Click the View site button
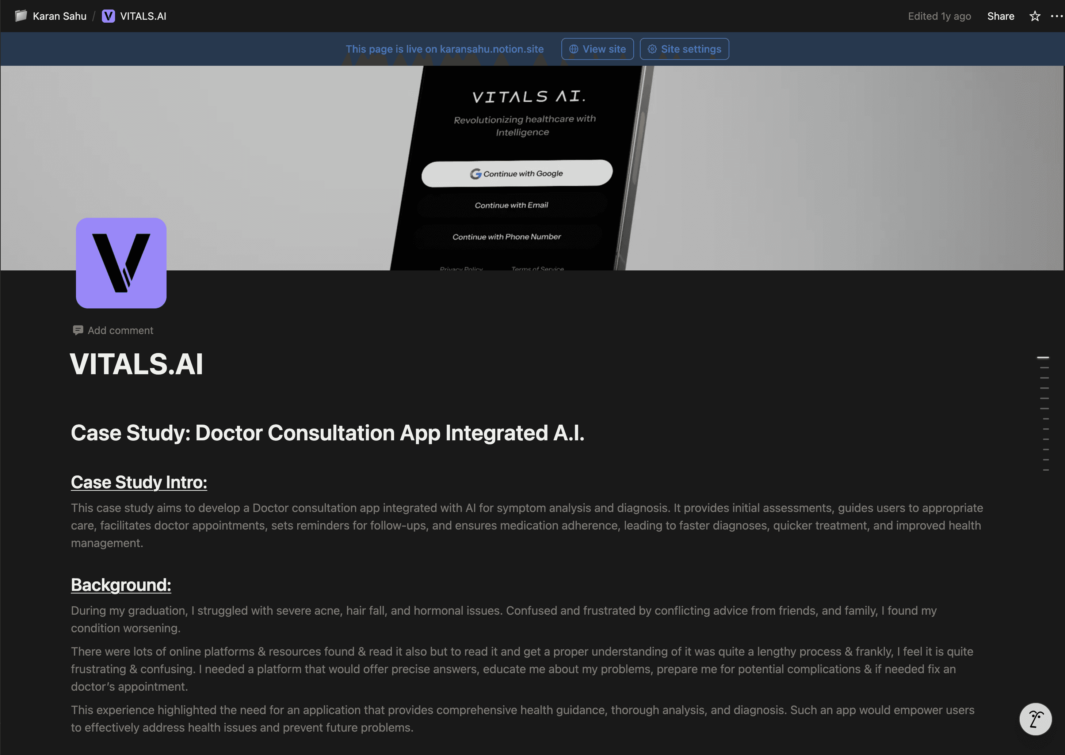 597,49
